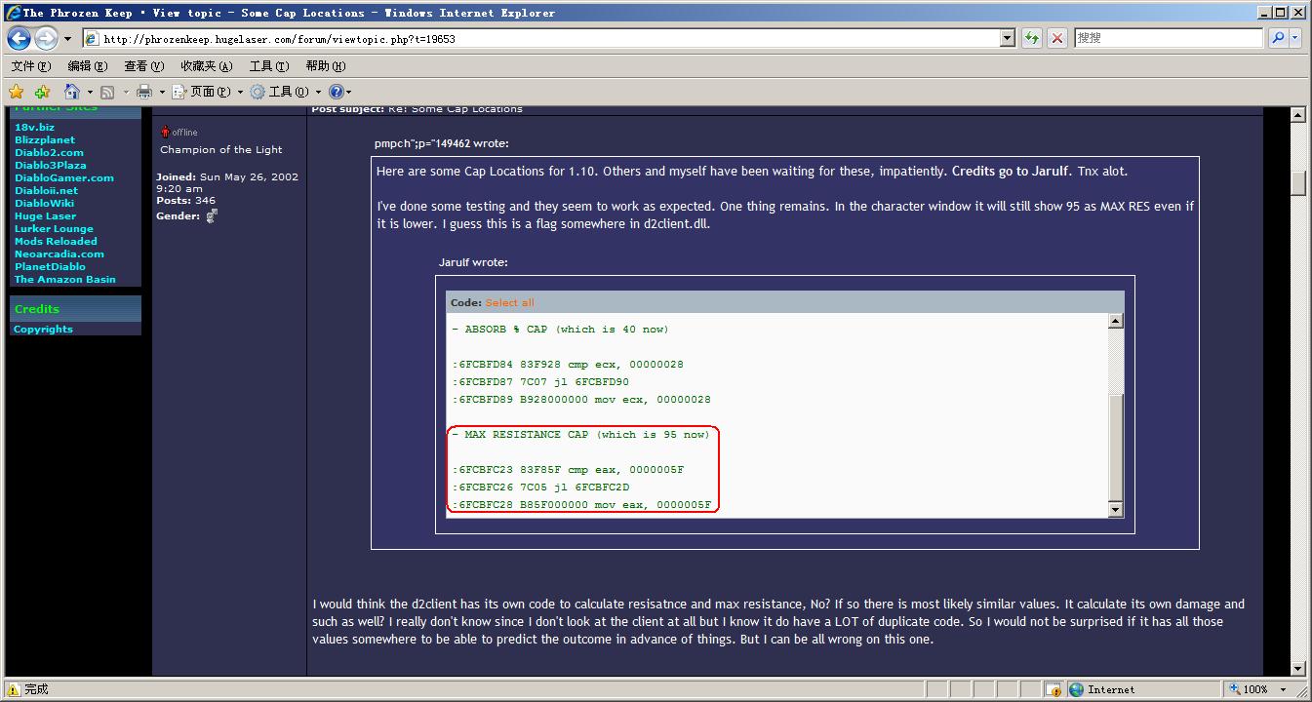Click the Internet zone globe in status bar
This screenshot has height=702, width=1312.
(x=1077, y=689)
